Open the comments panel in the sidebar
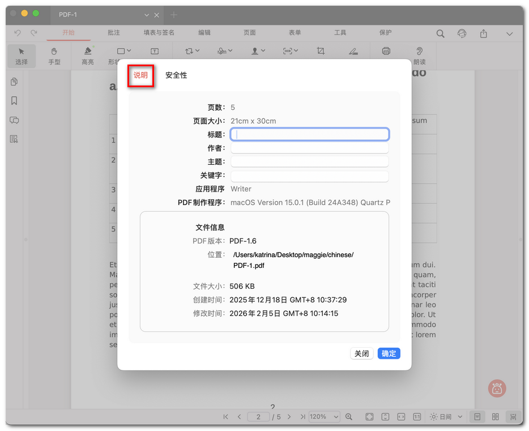The height and width of the screenshot is (431, 529). [13, 120]
